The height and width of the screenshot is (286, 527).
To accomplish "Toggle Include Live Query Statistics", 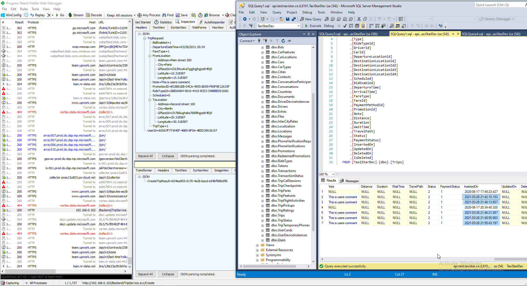I will (x=377, y=26).
